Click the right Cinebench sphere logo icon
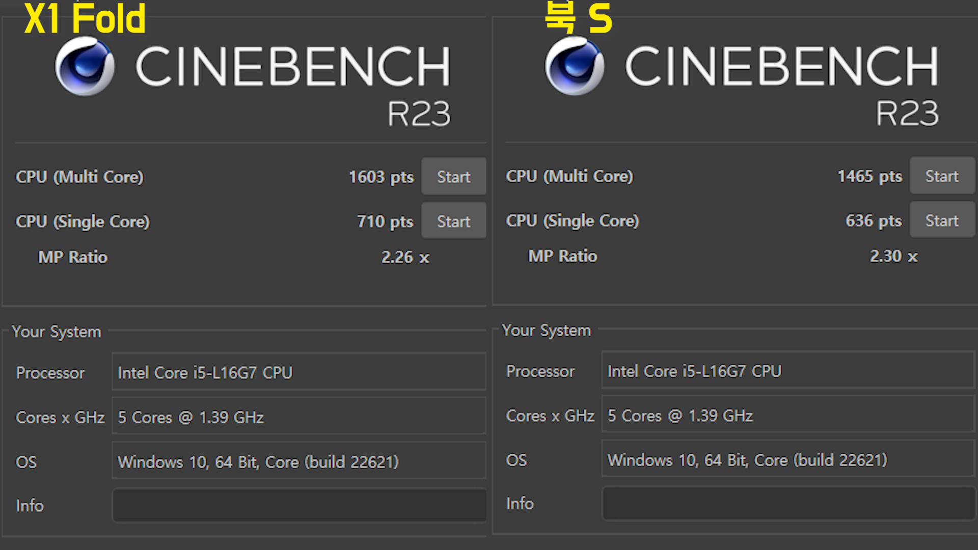The height and width of the screenshot is (550, 978). (575, 67)
